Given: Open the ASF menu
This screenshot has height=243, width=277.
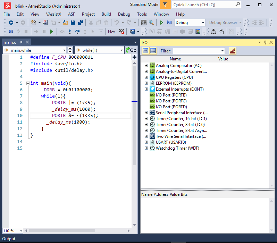Looking at the screenshot, I should point(72,14).
